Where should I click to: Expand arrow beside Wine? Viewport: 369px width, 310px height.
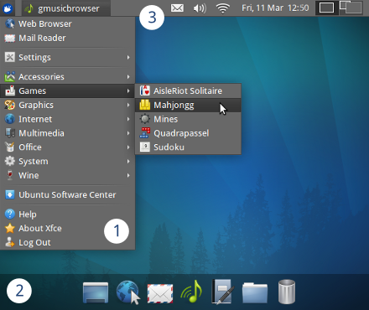(128, 175)
